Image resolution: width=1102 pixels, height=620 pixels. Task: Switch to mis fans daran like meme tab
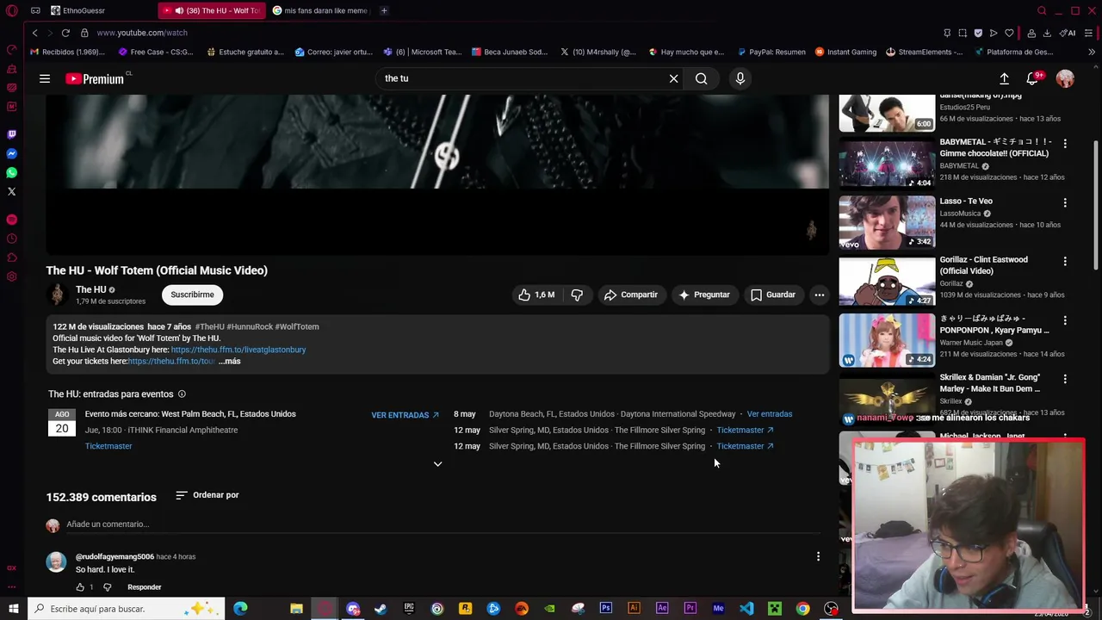click(x=319, y=10)
